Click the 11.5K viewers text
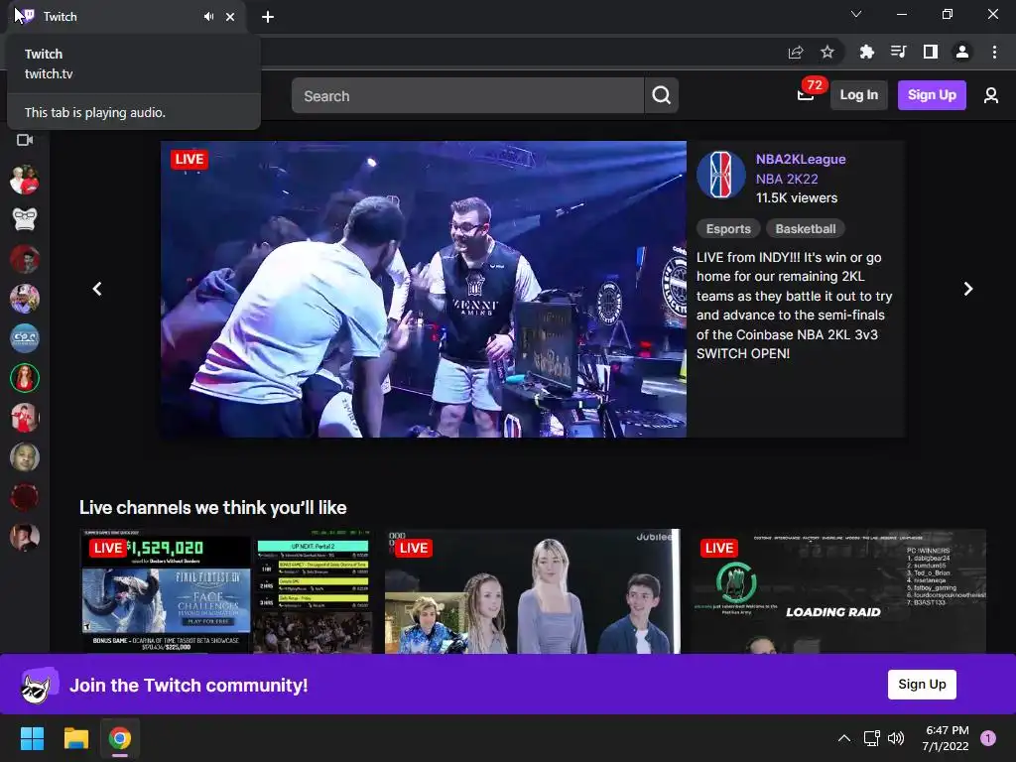 (797, 198)
